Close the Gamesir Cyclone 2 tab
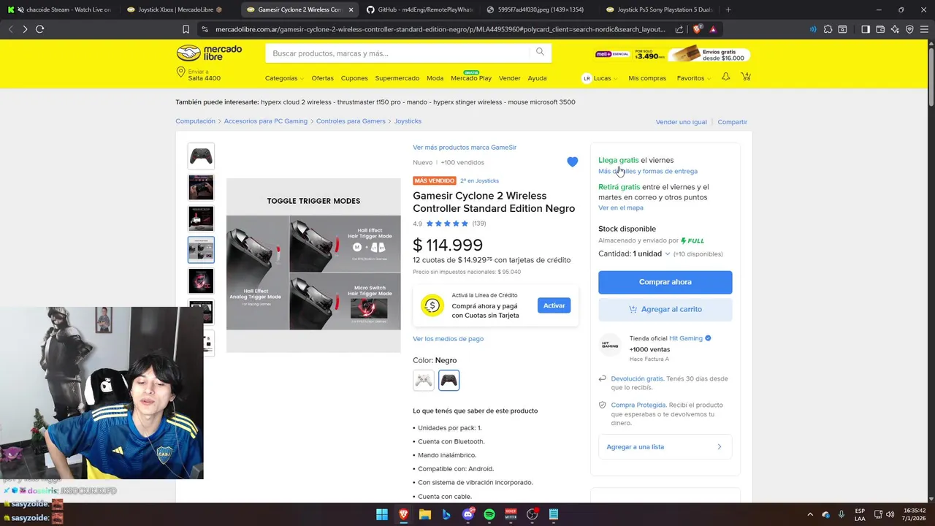The image size is (935, 526). point(351,9)
